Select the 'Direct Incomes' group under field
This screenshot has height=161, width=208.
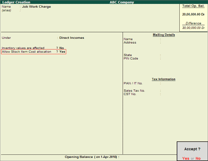(71, 38)
